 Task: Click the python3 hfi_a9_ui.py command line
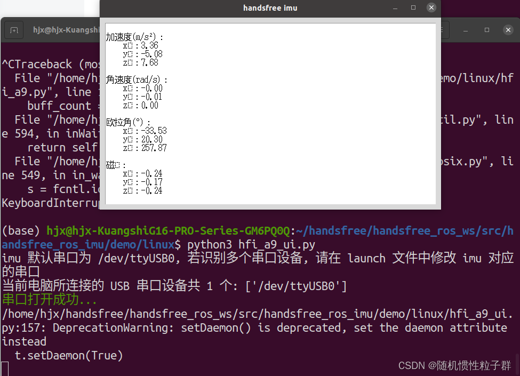(256, 244)
